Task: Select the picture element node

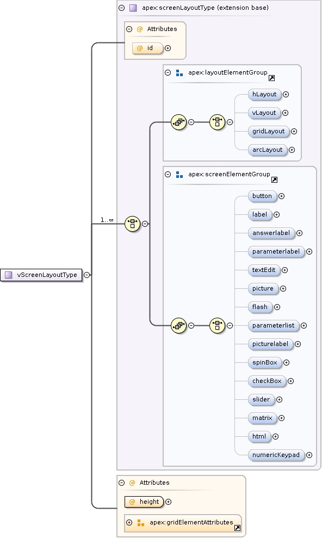Action: tap(263, 288)
